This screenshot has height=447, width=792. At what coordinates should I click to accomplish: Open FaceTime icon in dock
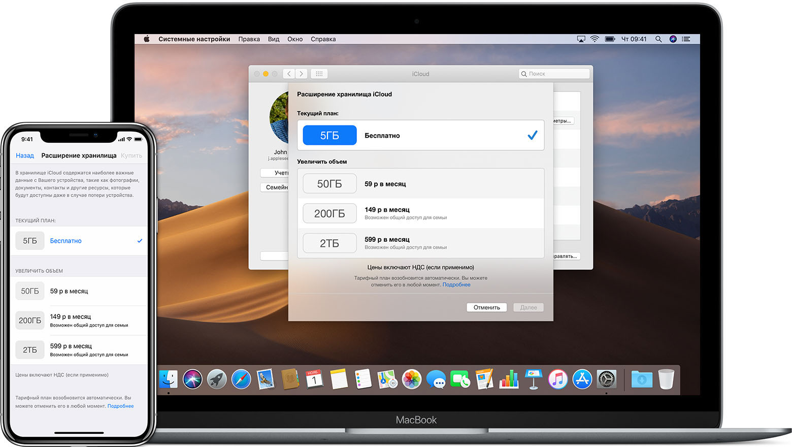(x=460, y=379)
